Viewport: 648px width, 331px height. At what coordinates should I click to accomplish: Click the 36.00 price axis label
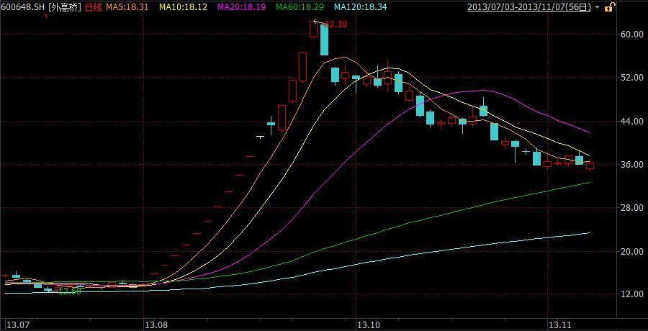point(631,165)
